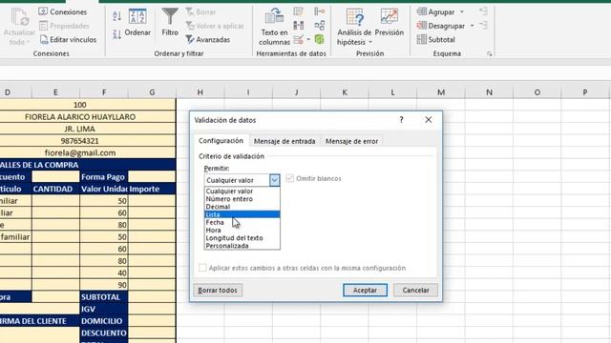Click the dialog help question mark
The height and width of the screenshot is (343, 611).
(401, 120)
